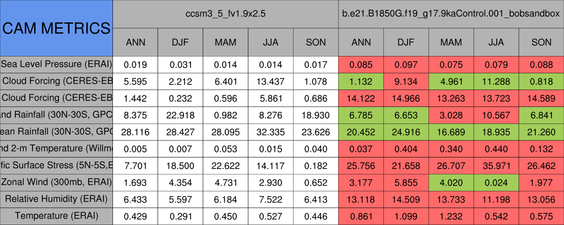The width and height of the screenshot is (564, 225).
Task: Select the white cell showing 32.335
Action: coord(270,132)
